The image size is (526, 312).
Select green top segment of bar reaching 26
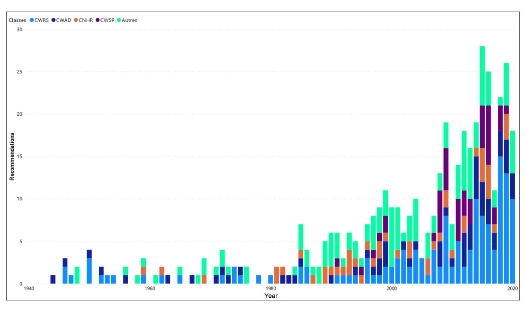coord(506,84)
